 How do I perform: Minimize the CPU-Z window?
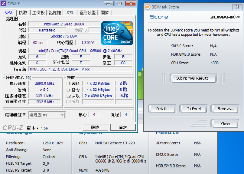(108, 3)
